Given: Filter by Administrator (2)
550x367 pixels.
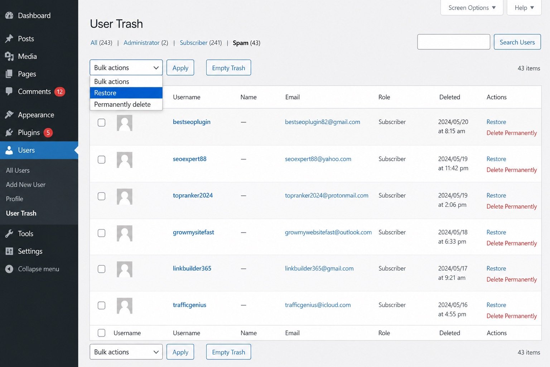Looking at the screenshot, I should 146,43.
